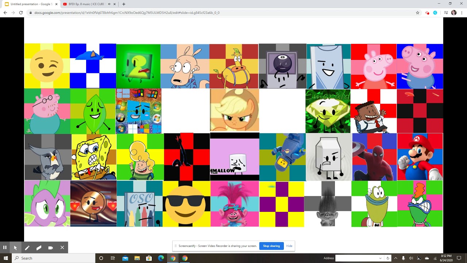
Task: Click the Emerald gem character image
Action: [328, 111]
